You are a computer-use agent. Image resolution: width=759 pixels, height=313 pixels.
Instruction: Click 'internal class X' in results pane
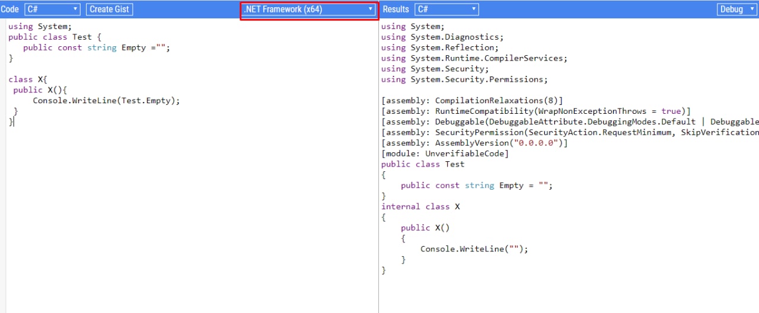point(420,206)
